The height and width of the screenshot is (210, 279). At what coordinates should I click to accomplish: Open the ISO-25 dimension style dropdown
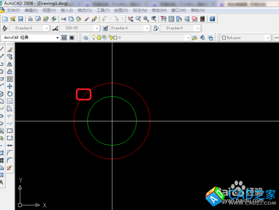[x=97, y=28]
